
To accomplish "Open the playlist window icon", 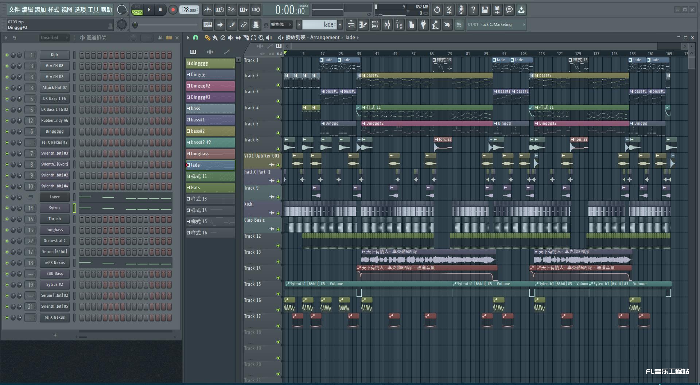I will pyautogui.click(x=351, y=25).
